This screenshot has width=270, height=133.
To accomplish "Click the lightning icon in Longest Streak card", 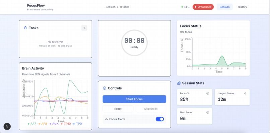I will coord(245,93).
